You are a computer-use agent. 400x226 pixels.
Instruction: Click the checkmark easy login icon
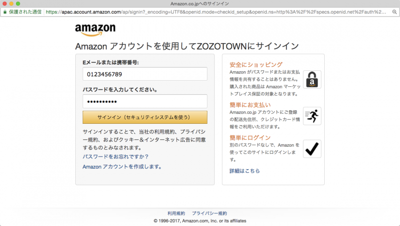tap(312, 149)
